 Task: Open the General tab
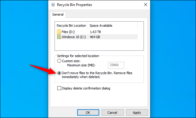[58, 14]
